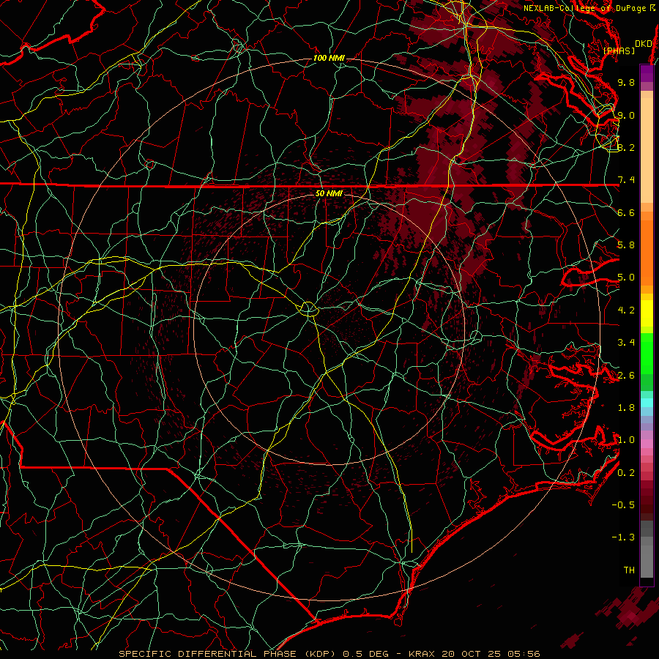Select the 7.4 value on color scale
This screenshot has width=659, height=659.
[626, 180]
